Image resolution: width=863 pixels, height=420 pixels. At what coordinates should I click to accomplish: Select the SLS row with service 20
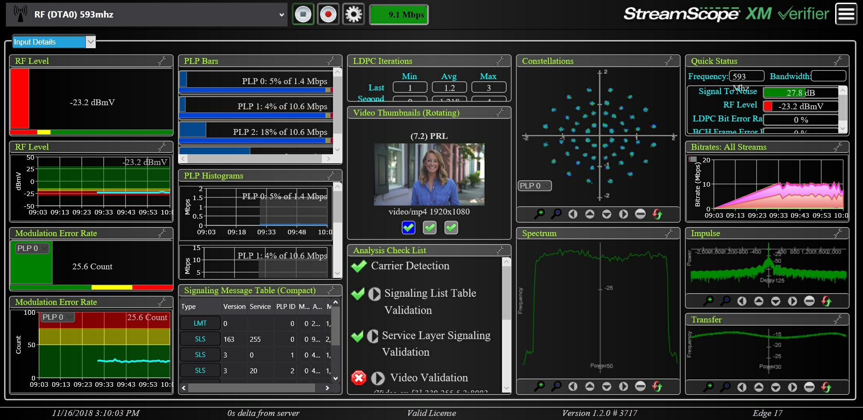[255, 370]
